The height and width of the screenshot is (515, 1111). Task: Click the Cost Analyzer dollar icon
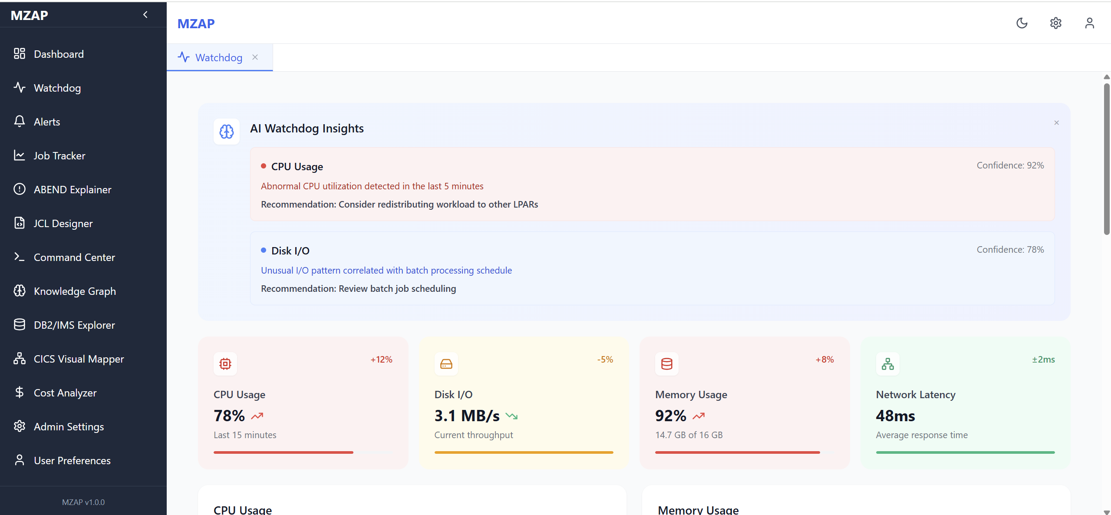point(20,393)
